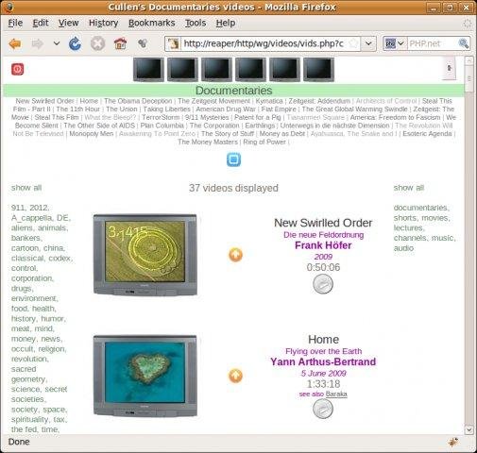Screen dimensions: 477x453
Task: Open the search engine selector dropdown
Action: click(x=394, y=43)
